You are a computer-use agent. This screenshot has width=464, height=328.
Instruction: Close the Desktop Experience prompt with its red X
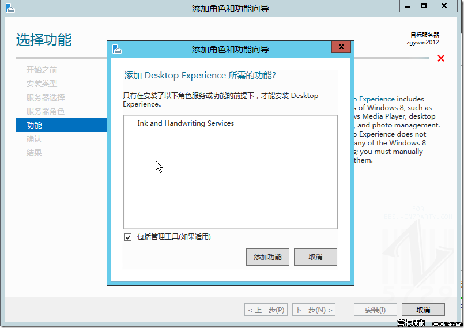click(x=341, y=47)
